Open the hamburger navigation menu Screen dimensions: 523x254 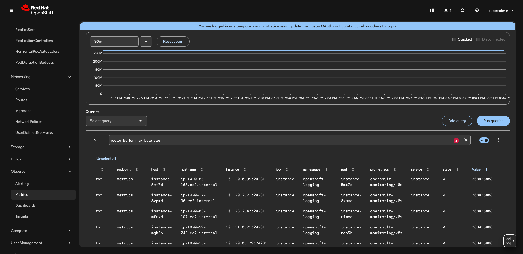(x=12, y=10)
